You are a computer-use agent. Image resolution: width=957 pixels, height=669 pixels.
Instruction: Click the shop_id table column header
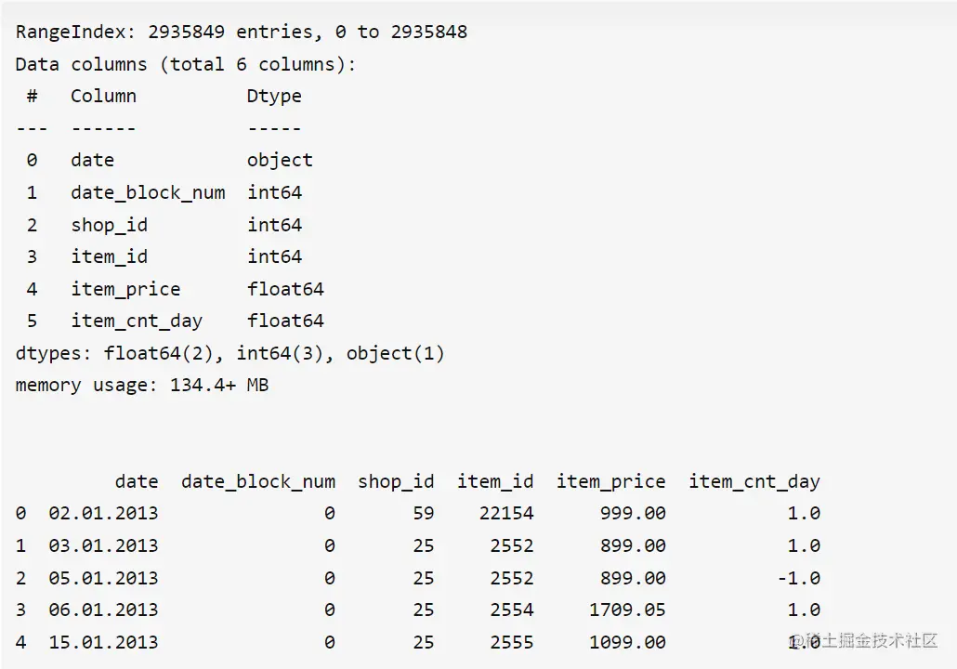396,481
